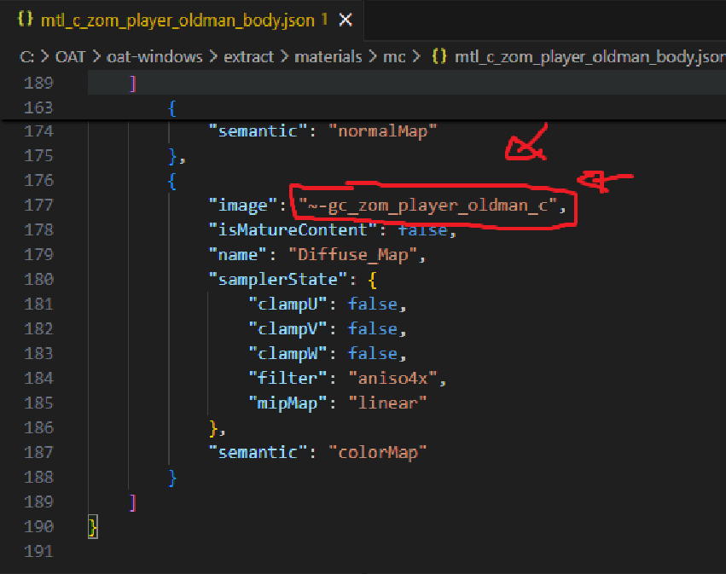Click the false value of clampU
Viewport: 726px width, 574px height.
click(372, 304)
